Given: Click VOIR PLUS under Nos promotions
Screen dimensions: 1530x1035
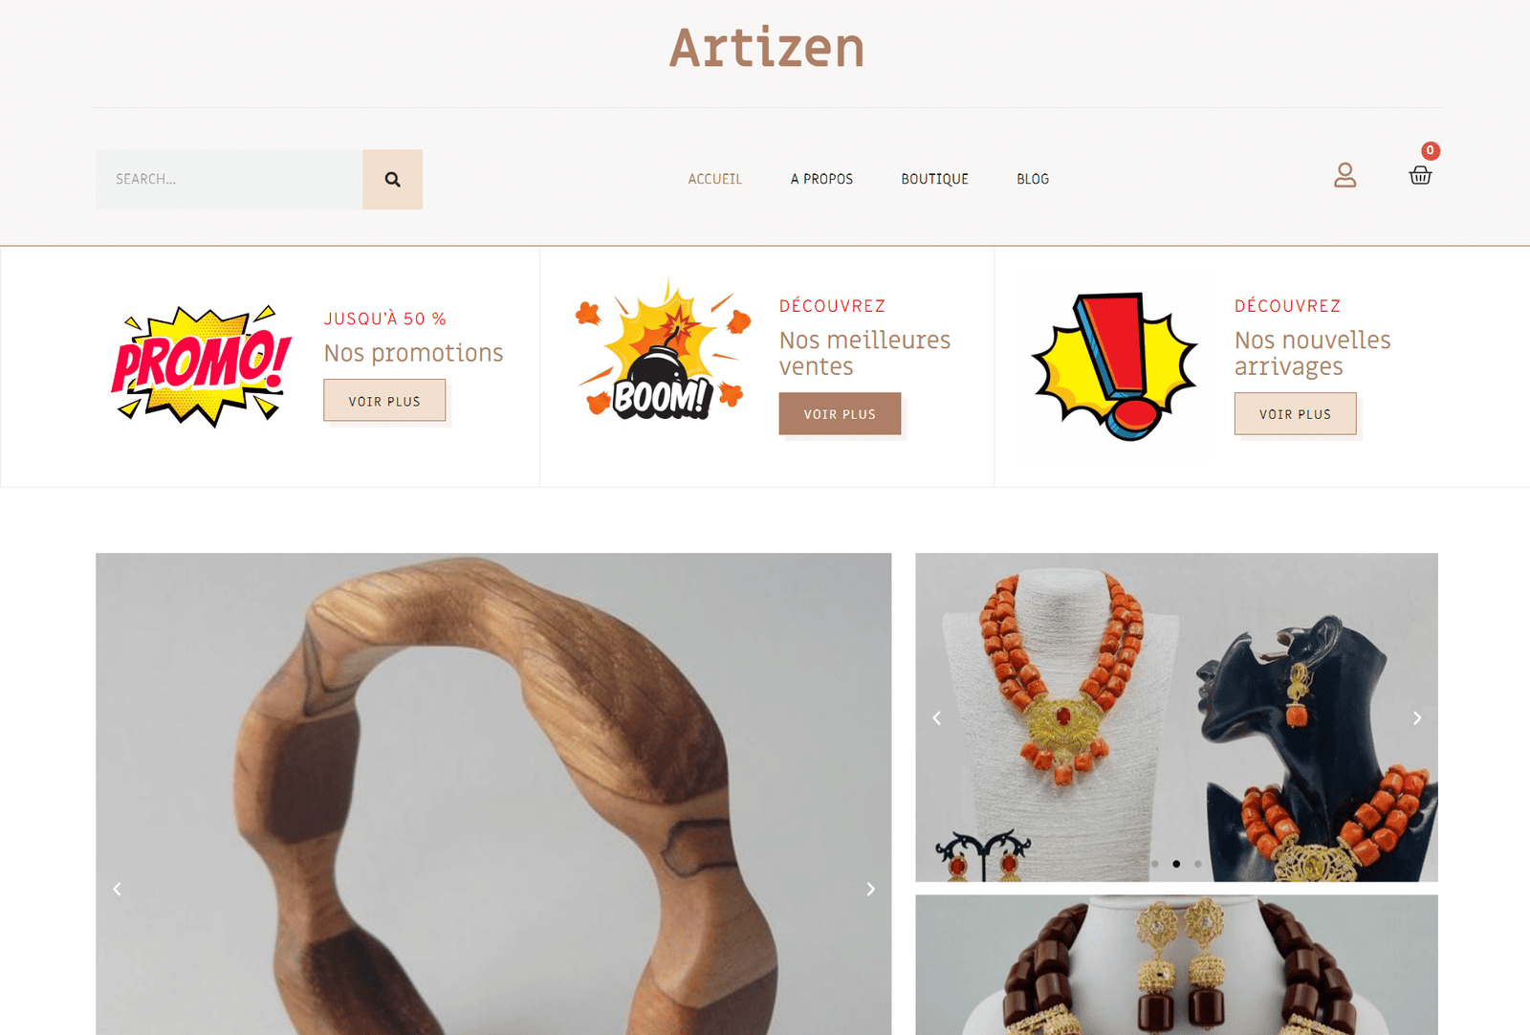Looking at the screenshot, I should pos(384,401).
